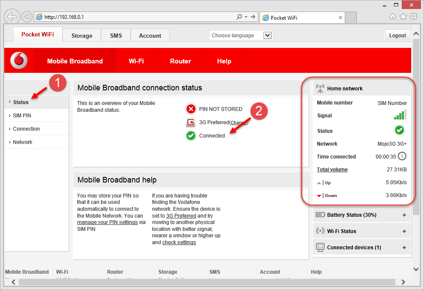The height and width of the screenshot is (290, 424).
Task: Click the Wi-Fi Status radio icon
Action: pyautogui.click(x=320, y=231)
